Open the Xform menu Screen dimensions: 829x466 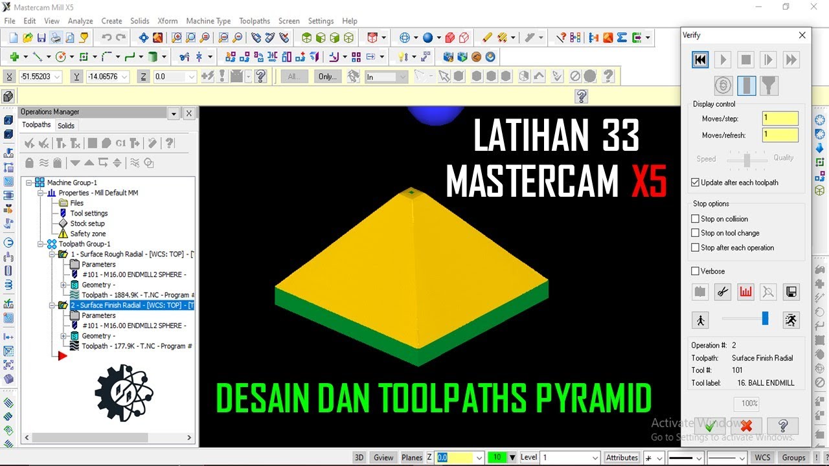(x=167, y=21)
